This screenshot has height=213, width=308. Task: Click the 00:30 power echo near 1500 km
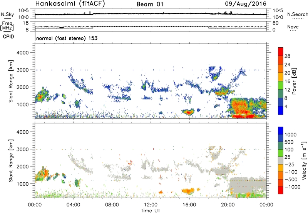point(41,95)
